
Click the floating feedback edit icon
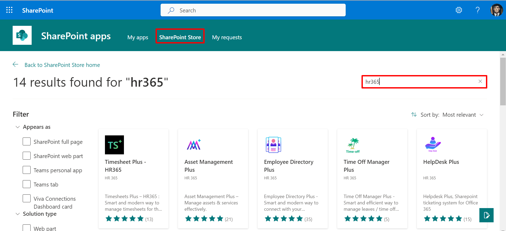[486, 215]
